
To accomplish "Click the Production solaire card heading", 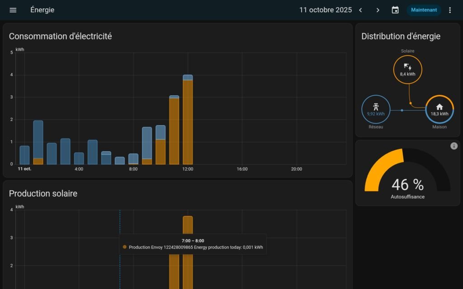I will click(43, 194).
